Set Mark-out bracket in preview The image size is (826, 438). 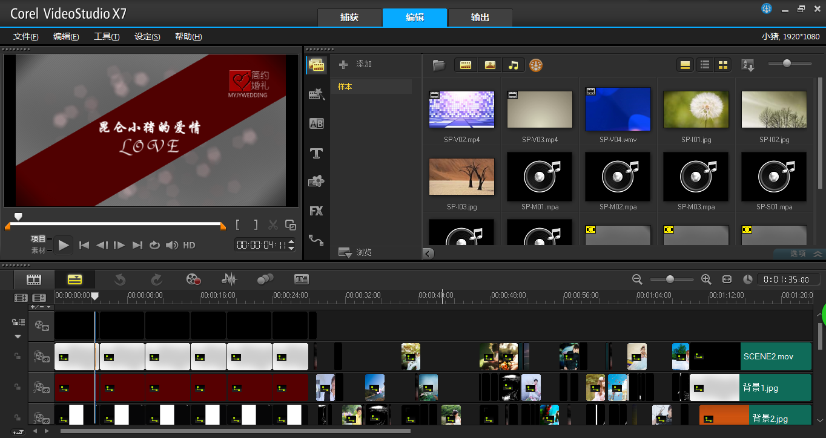click(x=256, y=225)
